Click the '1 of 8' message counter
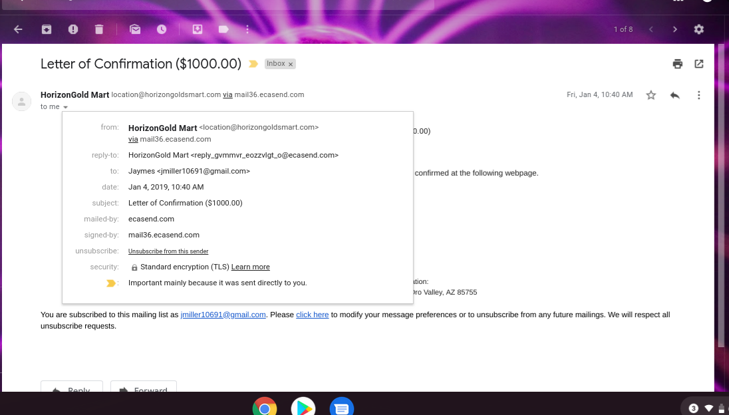Screen dimensions: 729x415 623,29
